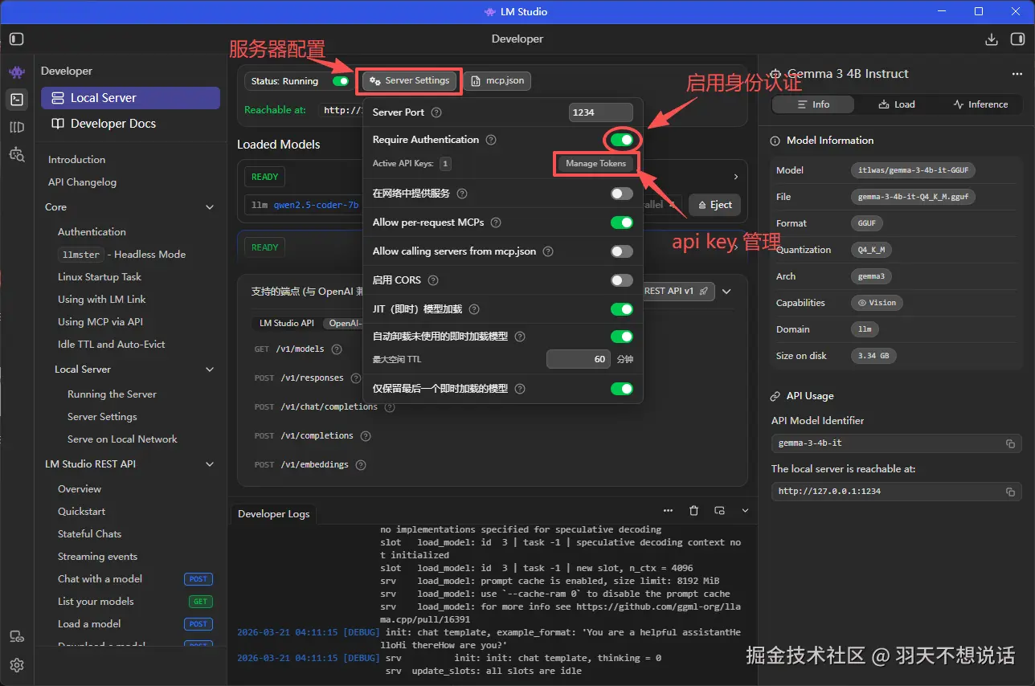The height and width of the screenshot is (686, 1035).
Task: Select the Developer panel icon in sidebar
Action: [x=16, y=100]
